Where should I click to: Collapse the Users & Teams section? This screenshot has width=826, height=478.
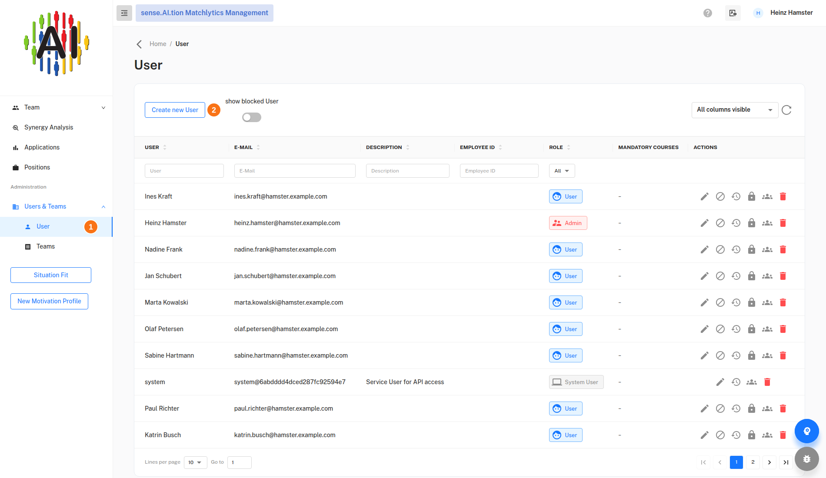point(57,206)
